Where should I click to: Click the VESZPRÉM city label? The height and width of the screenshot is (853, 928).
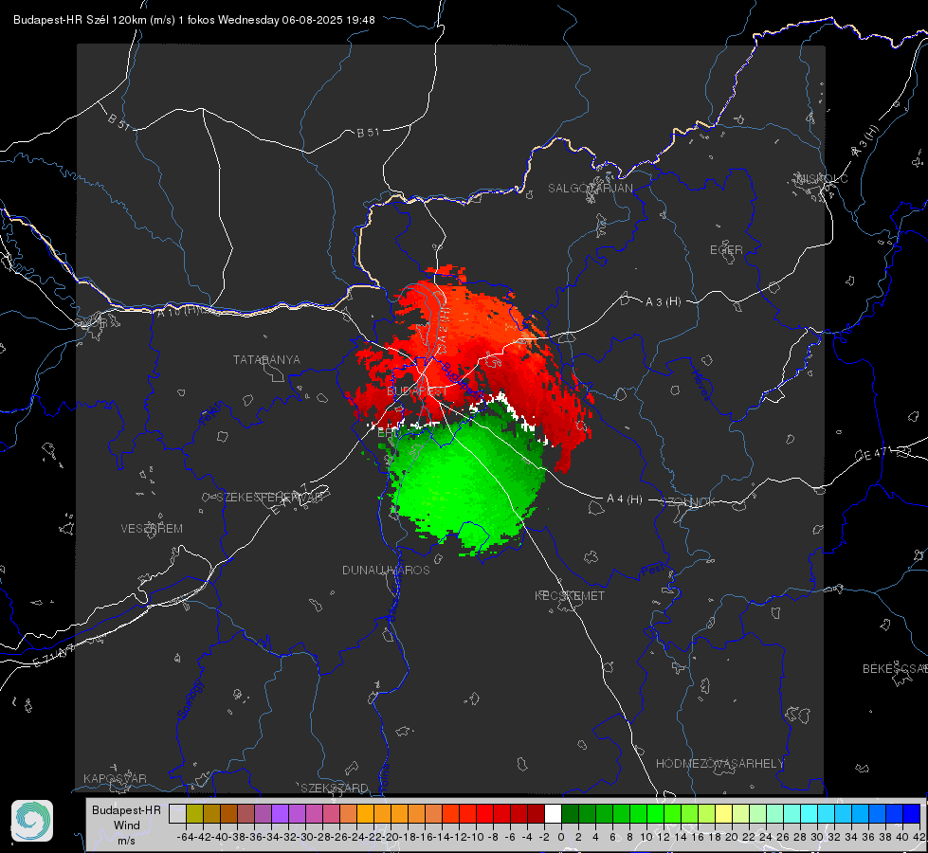(152, 528)
